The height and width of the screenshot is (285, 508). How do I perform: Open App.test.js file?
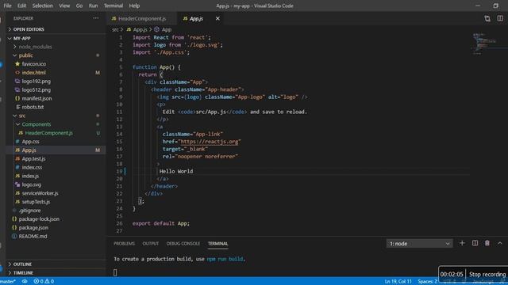33,158
